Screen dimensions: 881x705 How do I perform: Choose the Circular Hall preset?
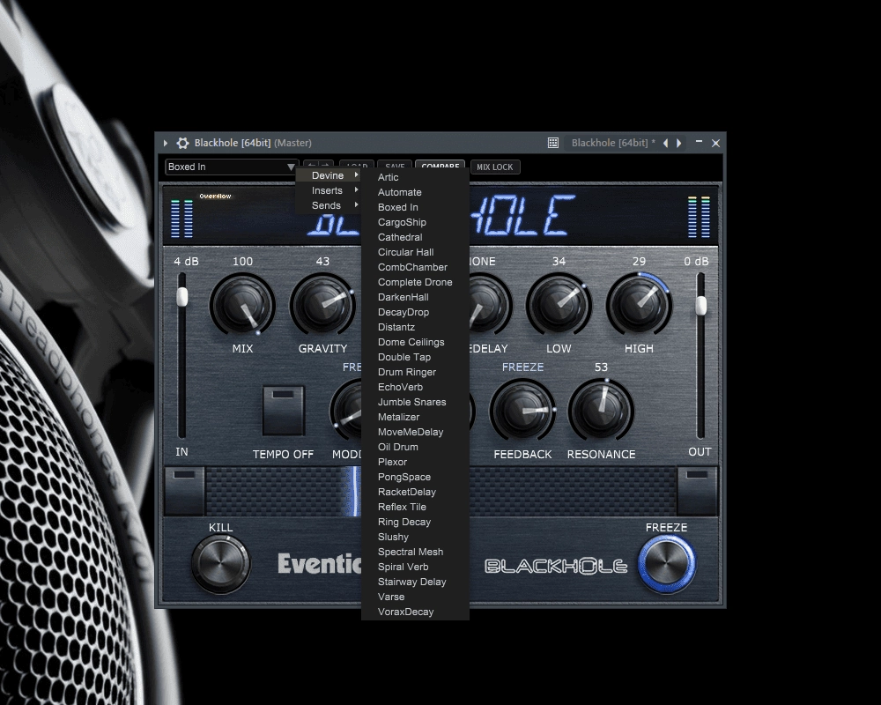pos(415,252)
